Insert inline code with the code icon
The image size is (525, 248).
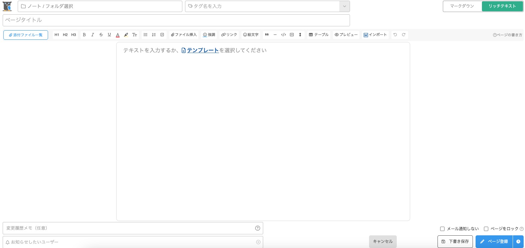pos(283,35)
